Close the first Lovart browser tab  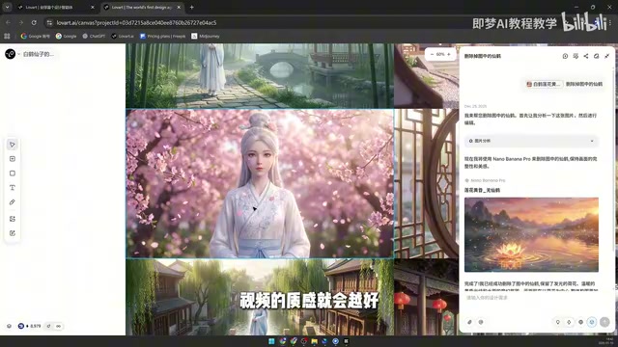(93, 7)
